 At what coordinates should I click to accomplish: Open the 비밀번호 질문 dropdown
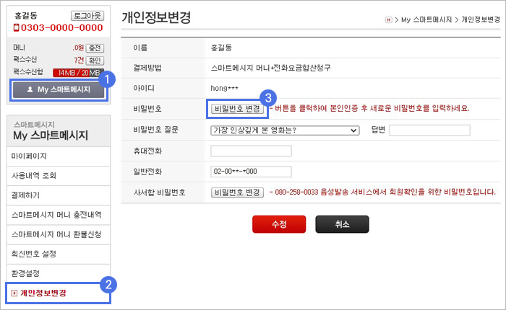(x=285, y=130)
